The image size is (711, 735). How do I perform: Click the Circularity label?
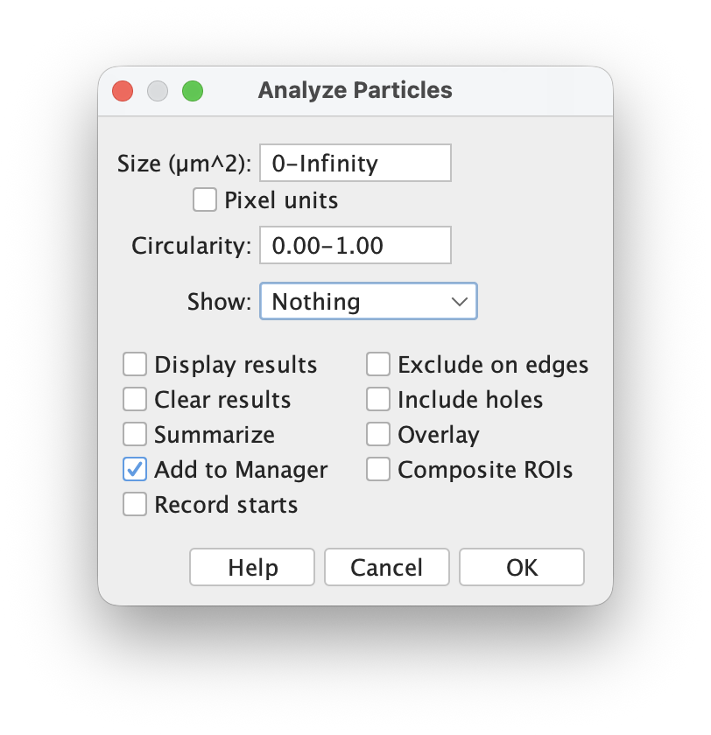[192, 246]
